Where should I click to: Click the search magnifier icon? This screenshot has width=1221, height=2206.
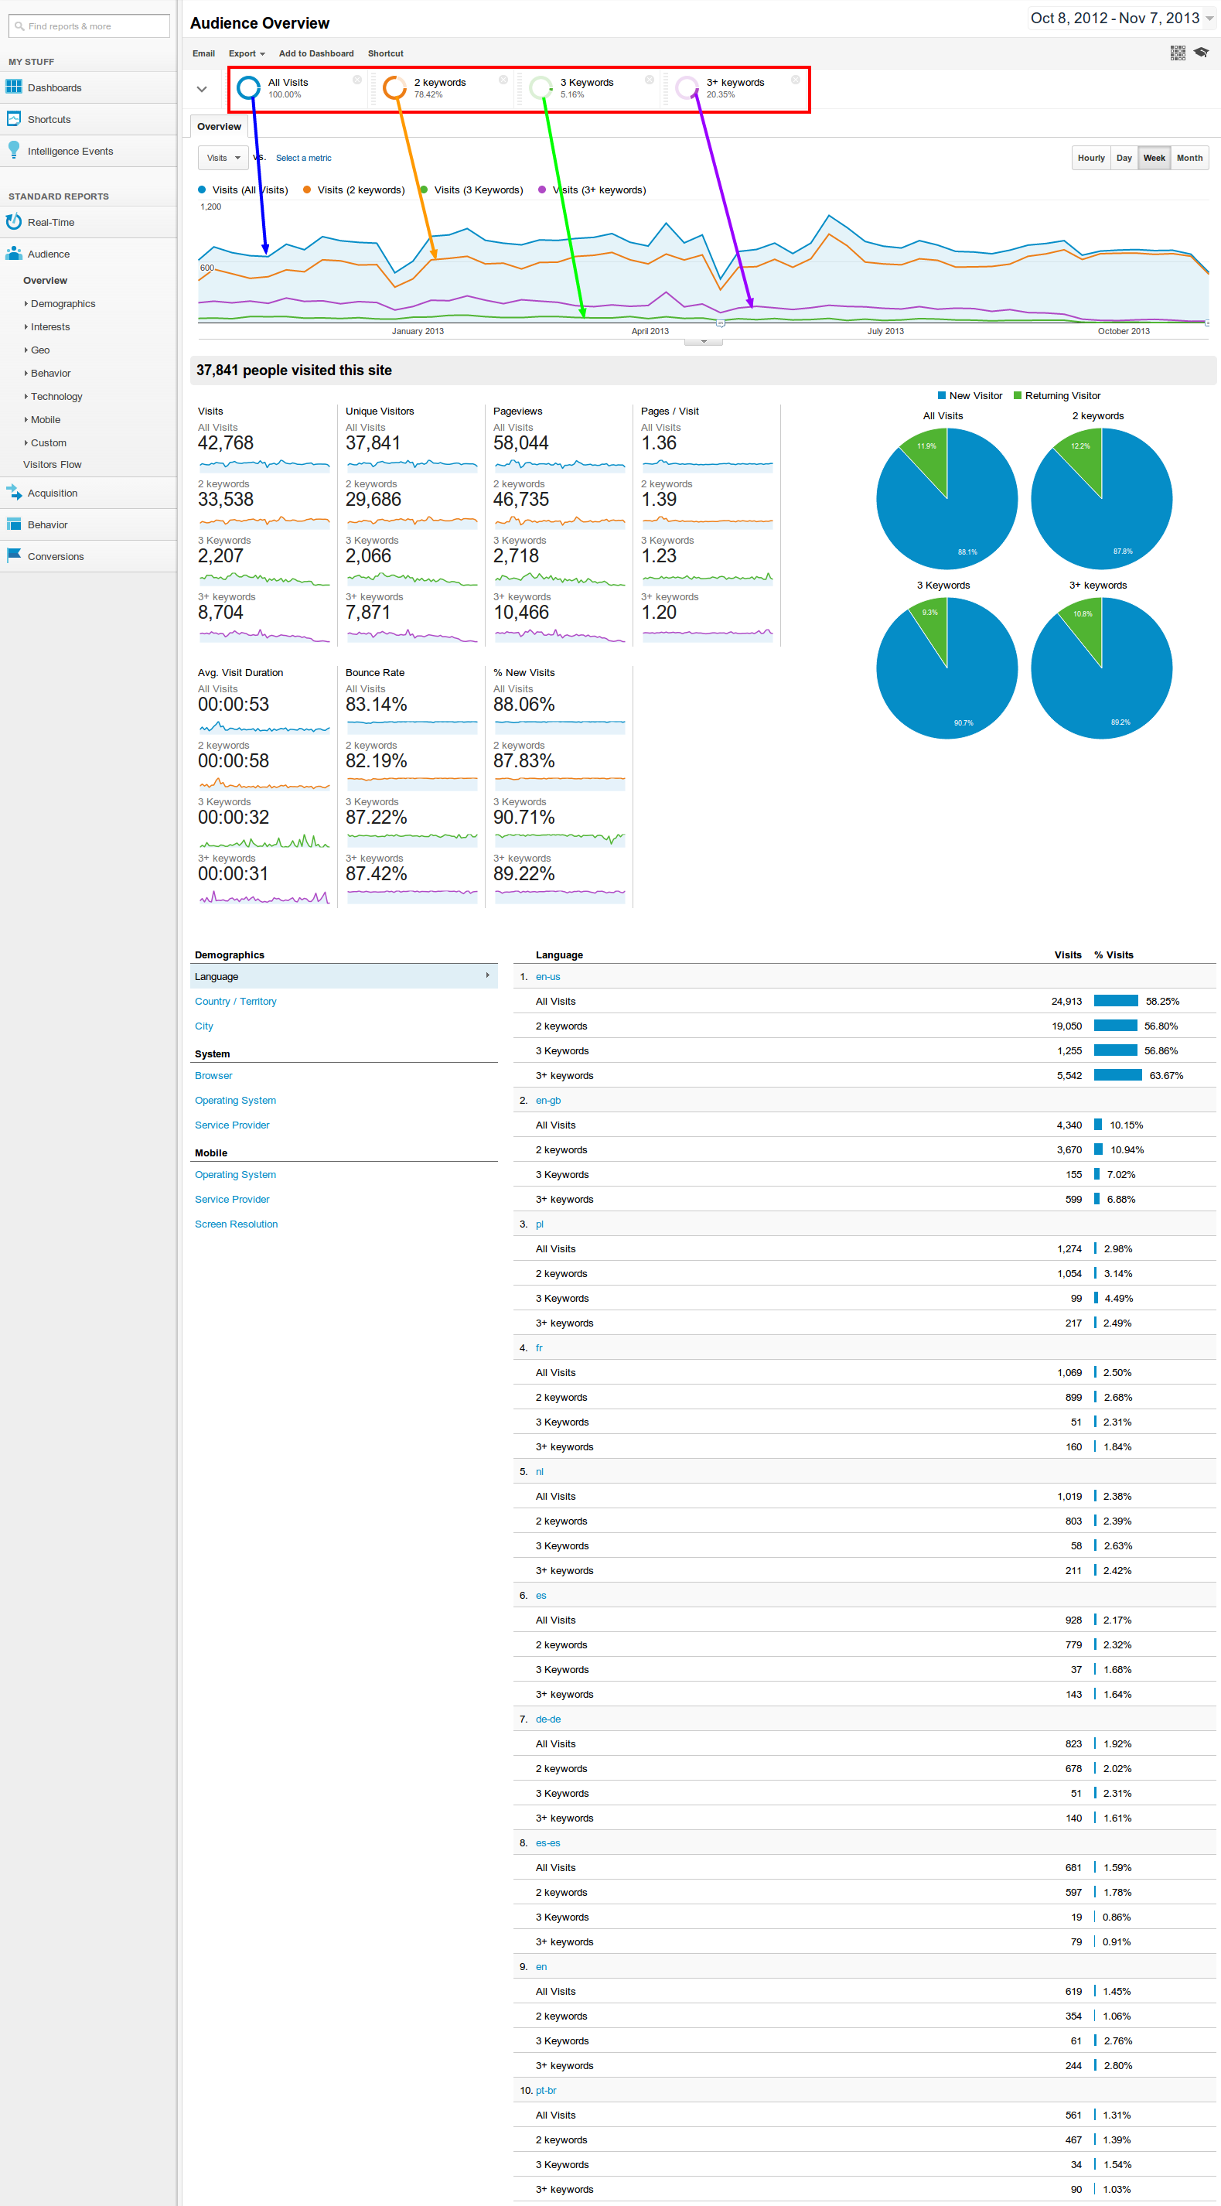pos(19,26)
